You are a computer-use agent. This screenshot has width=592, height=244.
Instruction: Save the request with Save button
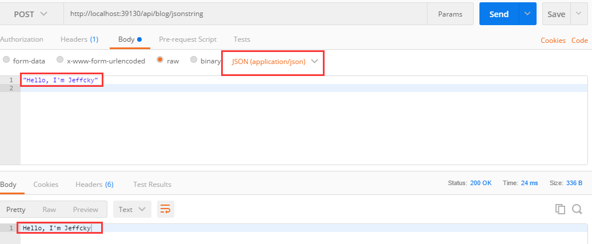tap(557, 14)
